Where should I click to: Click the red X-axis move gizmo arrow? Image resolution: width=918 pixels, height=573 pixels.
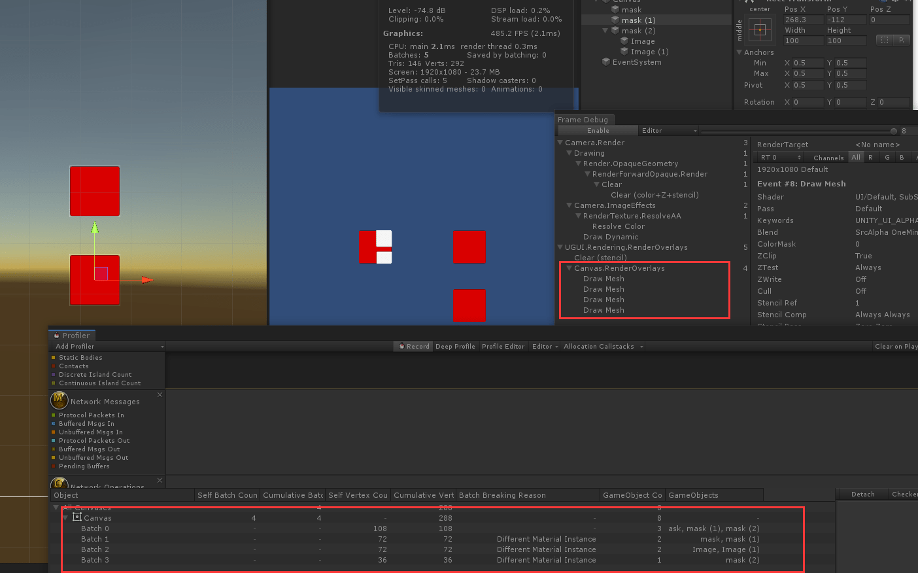pyautogui.click(x=147, y=280)
